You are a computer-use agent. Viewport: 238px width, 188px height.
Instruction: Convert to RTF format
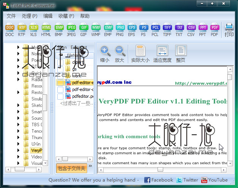click(22, 30)
